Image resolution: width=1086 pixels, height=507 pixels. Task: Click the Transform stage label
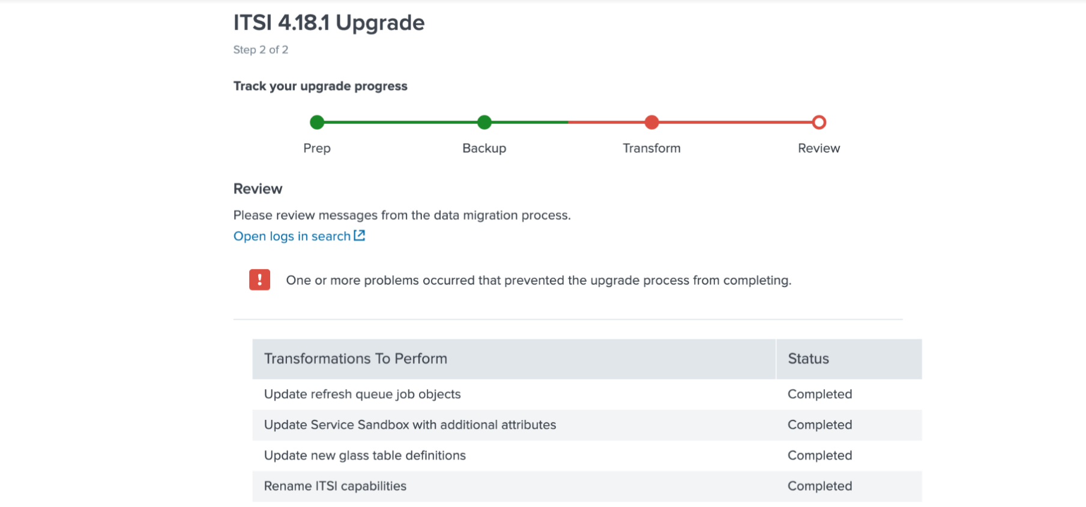[651, 148]
